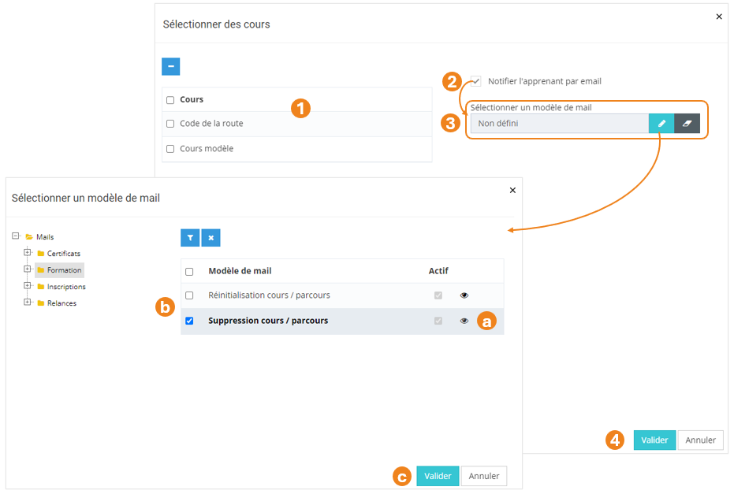The width and height of the screenshot is (734, 494).
Task: Click the filter funnel icon button
Action: point(190,238)
